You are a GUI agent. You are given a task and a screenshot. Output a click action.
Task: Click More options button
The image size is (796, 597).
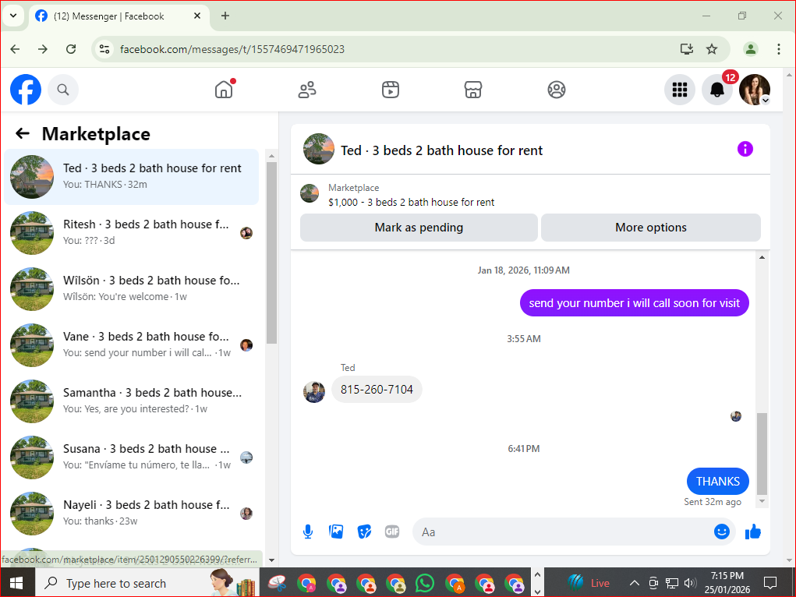click(x=651, y=228)
